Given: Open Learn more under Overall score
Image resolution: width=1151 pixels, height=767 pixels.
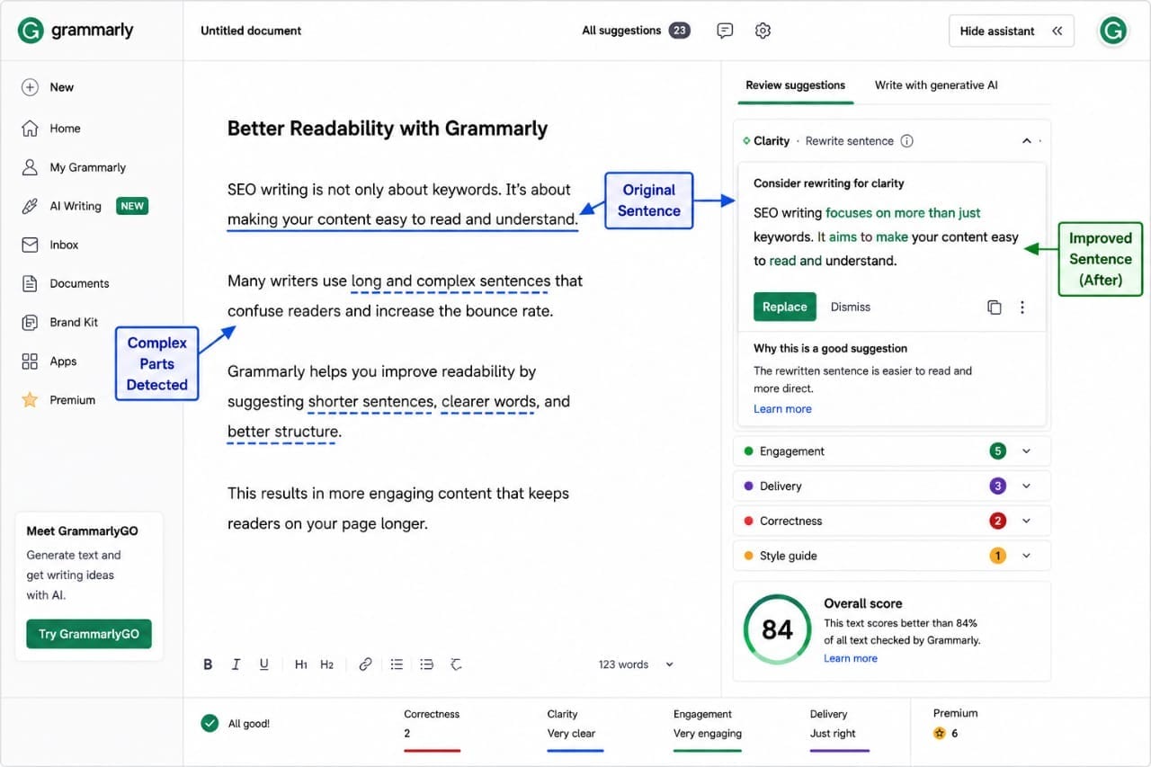Looking at the screenshot, I should [x=851, y=658].
